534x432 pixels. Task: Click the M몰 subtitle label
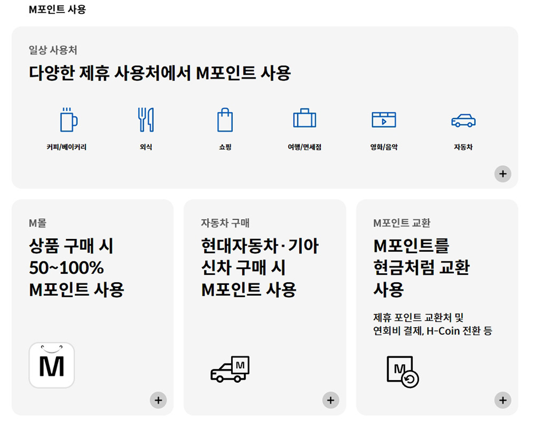(x=37, y=223)
